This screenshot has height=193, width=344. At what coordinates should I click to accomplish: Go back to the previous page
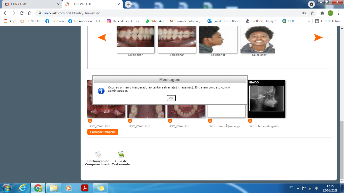pos(6,13)
